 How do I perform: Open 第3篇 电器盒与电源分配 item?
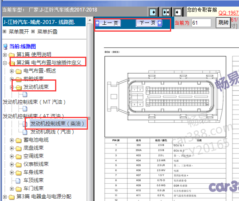pyautogui.click(x=44, y=196)
